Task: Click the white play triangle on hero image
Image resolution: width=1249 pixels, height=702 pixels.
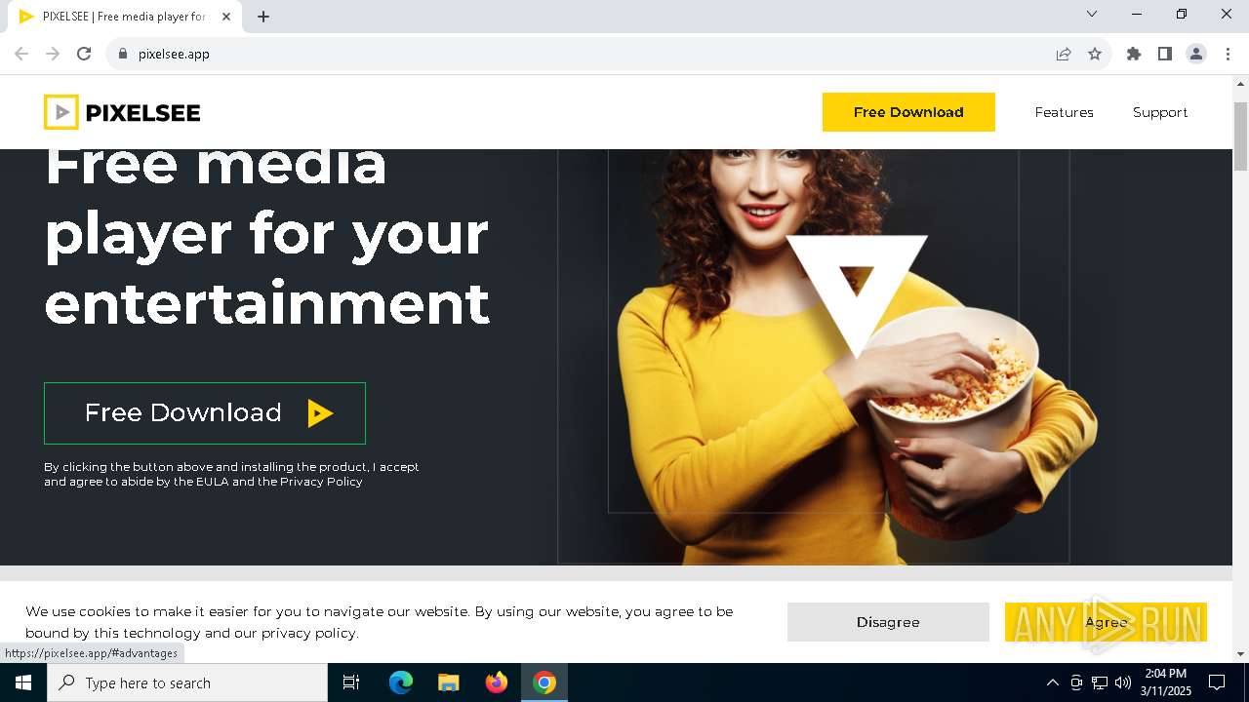Action: 857,296
